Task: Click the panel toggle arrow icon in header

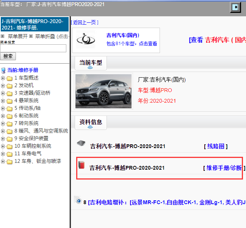Action: coord(235,7)
